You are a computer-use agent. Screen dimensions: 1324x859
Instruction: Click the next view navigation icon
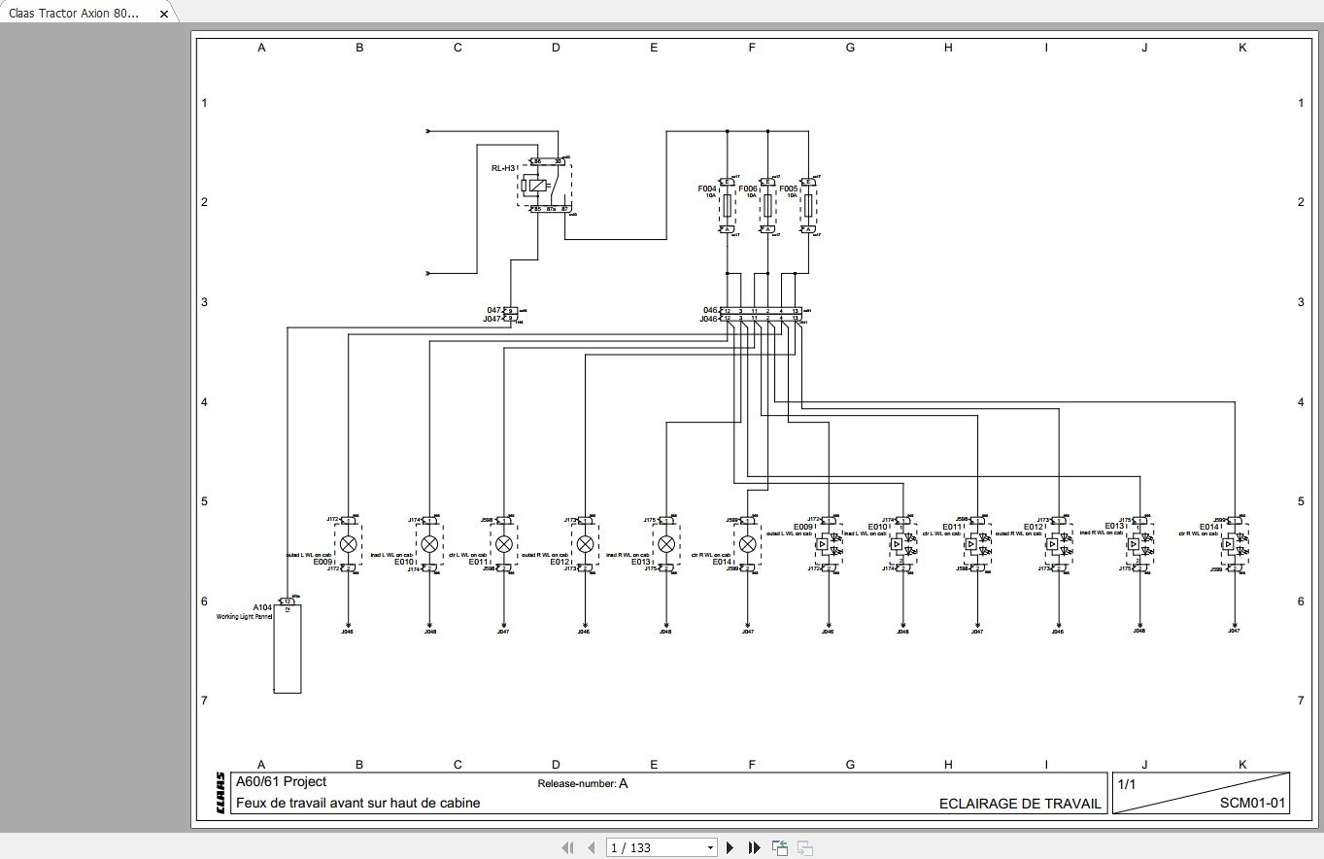pos(805,848)
